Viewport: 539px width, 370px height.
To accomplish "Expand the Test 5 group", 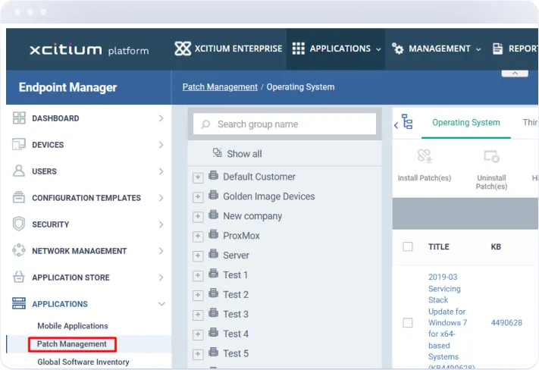I will pyautogui.click(x=198, y=354).
